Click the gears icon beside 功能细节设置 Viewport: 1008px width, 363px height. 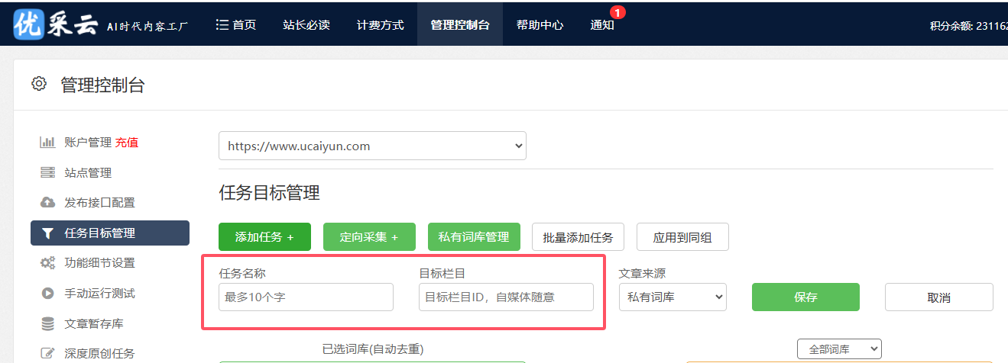click(47, 263)
